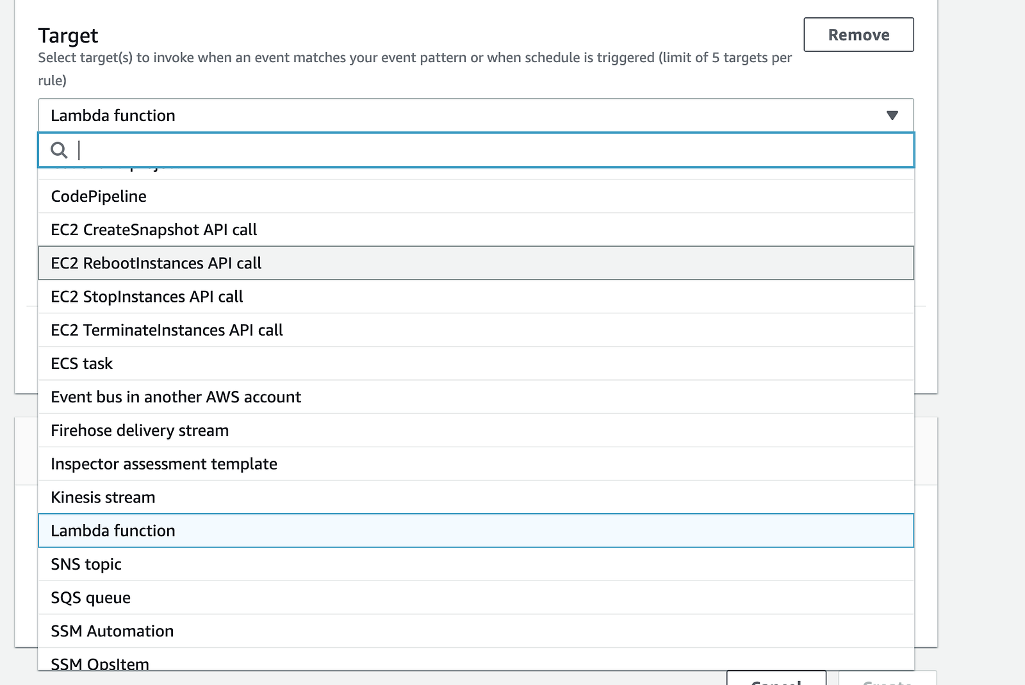Click the Cancel button
1025x685 pixels.
click(776, 679)
